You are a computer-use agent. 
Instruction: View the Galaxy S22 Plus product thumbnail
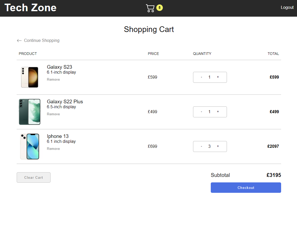coord(29,112)
